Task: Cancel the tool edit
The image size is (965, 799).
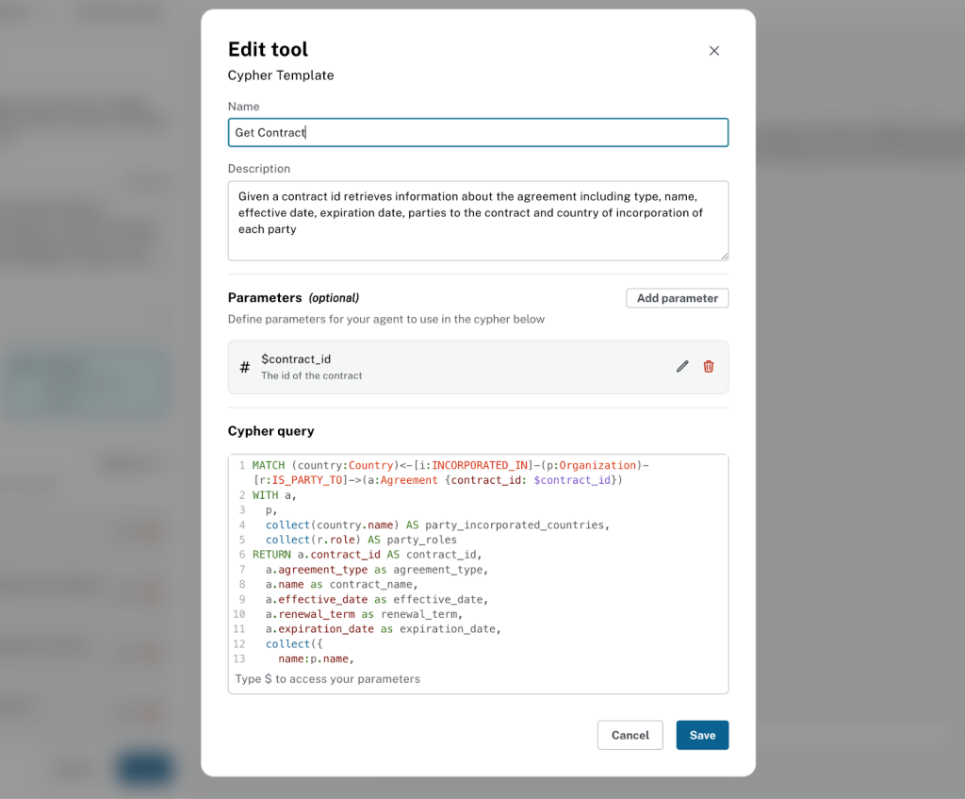Action: click(x=630, y=736)
